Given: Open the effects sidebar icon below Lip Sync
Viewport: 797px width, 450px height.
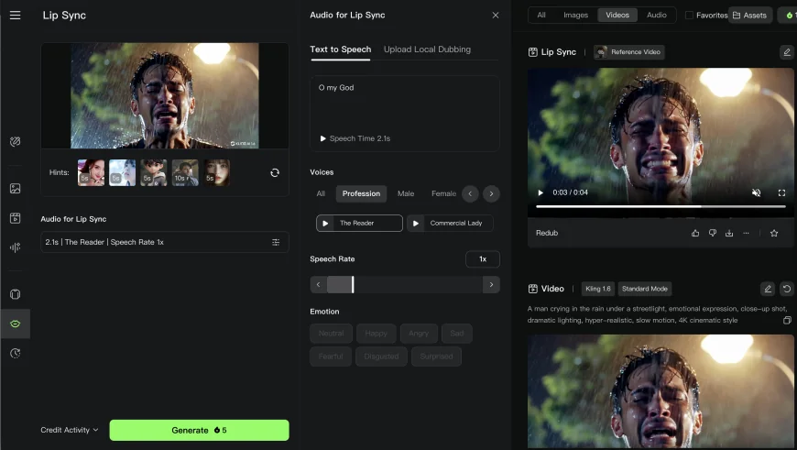Looking at the screenshot, I should [x=16, y=354].
